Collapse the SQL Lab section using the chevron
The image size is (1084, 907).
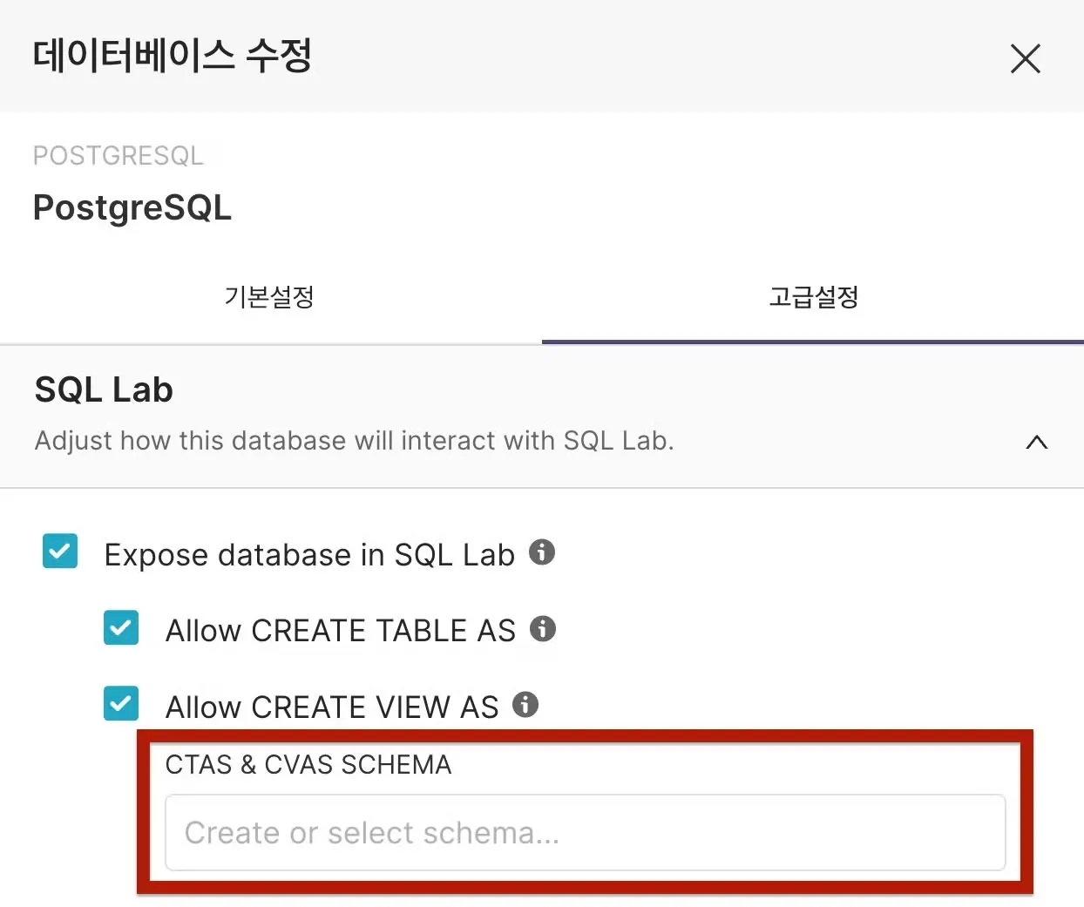[1036, 442]
